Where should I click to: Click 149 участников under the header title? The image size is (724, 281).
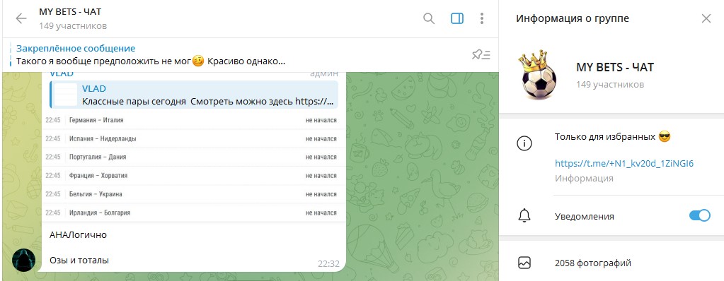[73, 26]
